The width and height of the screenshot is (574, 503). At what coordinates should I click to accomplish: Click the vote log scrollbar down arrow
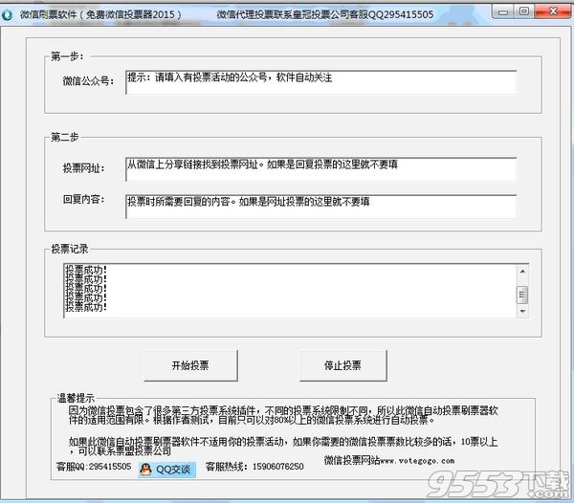522,312
